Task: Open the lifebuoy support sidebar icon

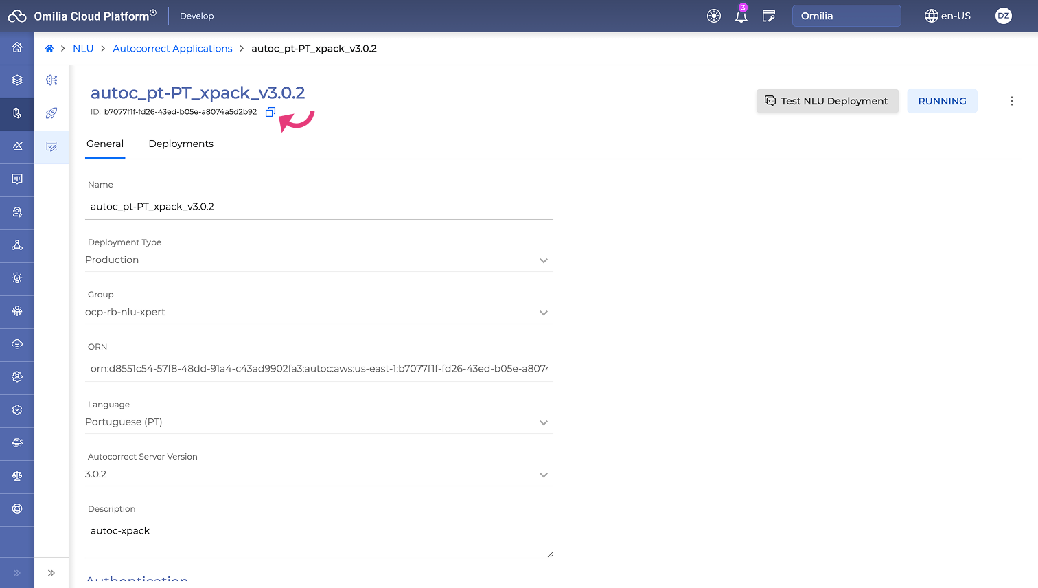Action: click(x=17, y=509)
